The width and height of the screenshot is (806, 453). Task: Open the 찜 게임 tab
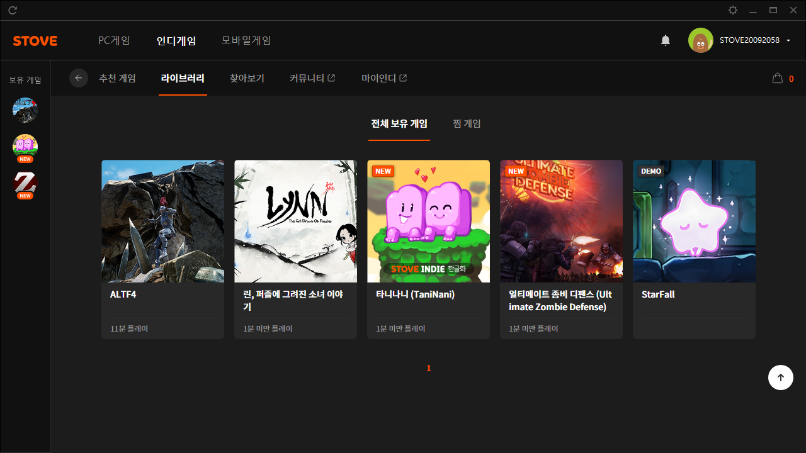(467, 124)
